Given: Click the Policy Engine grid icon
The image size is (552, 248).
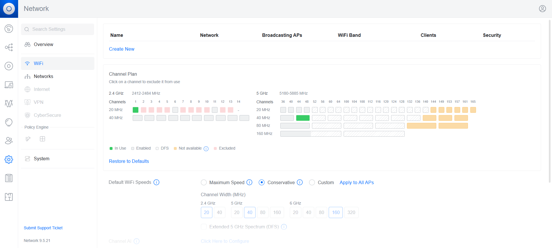Looking at the screenshot, I should tap(42, 139).
